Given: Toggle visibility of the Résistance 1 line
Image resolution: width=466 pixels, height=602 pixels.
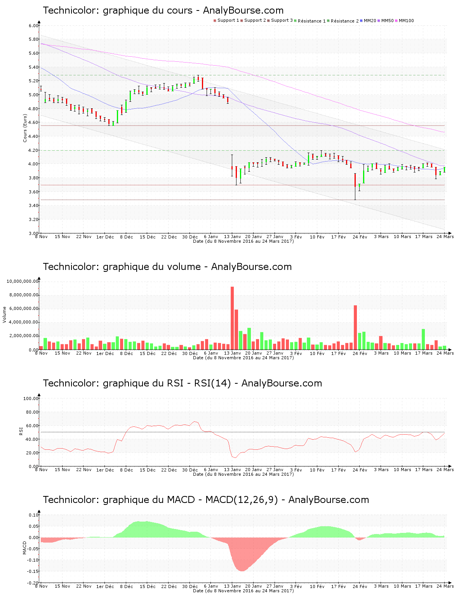Looking at the screenshot, I should coord(295,20).
